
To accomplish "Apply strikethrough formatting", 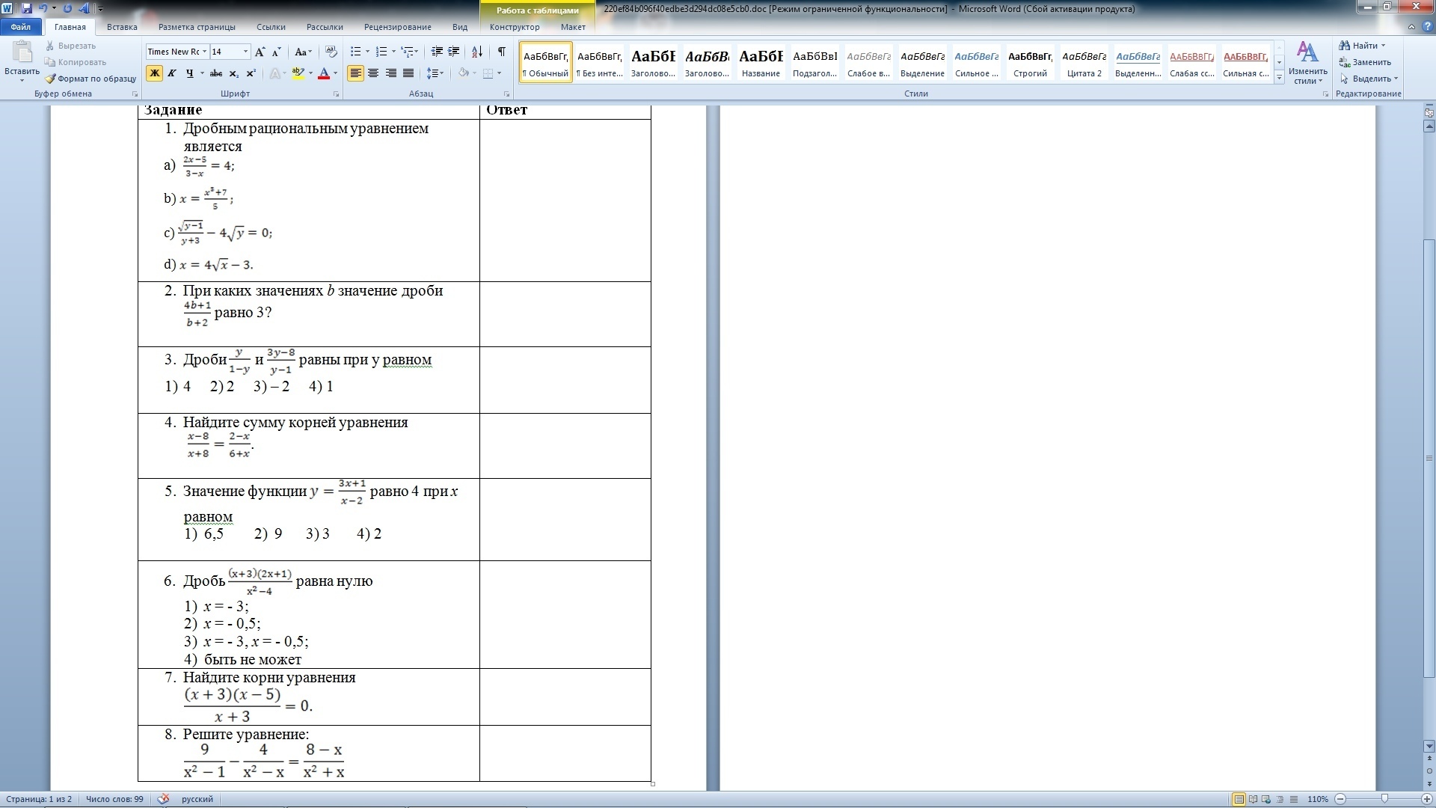I will 216,73.
